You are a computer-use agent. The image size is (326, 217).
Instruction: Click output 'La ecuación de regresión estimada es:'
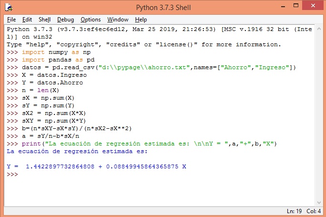coord(77,151)
